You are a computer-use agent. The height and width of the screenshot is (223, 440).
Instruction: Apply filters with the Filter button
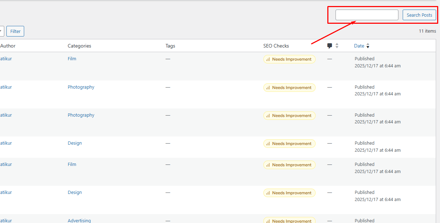click(15, 31)
